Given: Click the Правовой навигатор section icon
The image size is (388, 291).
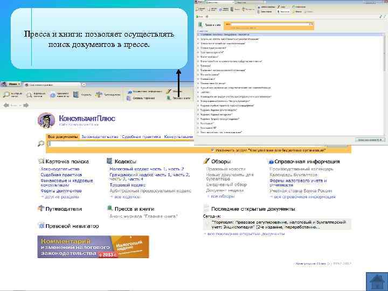Looking at the screenshot, I should [41, 226].
